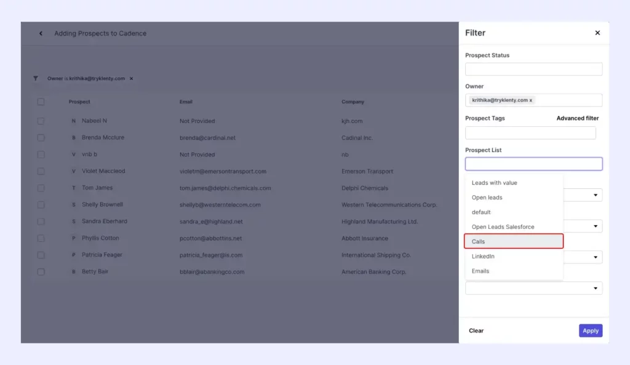Check the Shelly Brownell row
630x365 pixels.
[x=41, y=204]
